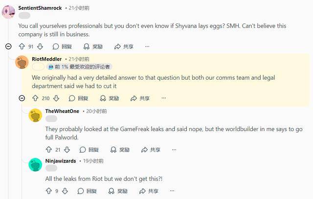Award SentientShamrock's comment
This screenshot has height=199, width=313.
click(93, 46)
